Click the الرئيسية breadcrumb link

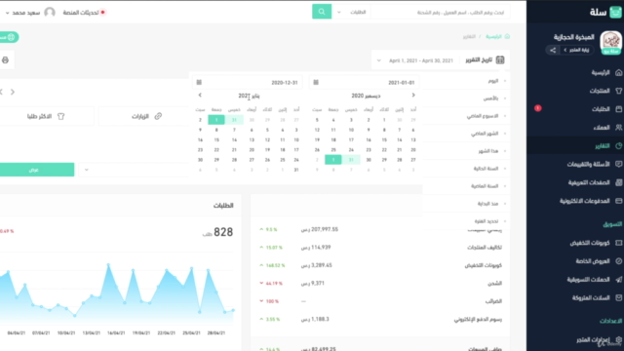pyautogui.click(x=493, y=36)
